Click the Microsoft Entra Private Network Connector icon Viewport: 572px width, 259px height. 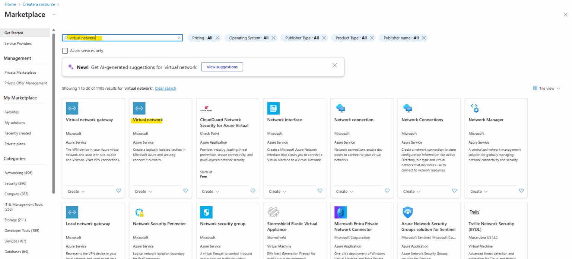click(x=340, y=212)
